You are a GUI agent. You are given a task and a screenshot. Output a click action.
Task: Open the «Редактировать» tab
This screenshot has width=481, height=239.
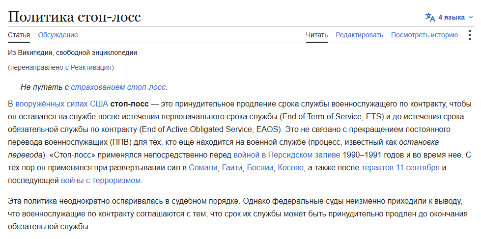[x=360, y=35]
